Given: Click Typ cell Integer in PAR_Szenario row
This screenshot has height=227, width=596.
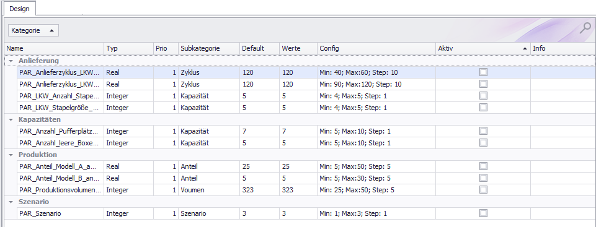Looking at the screenshot, I should pos(128,213).
